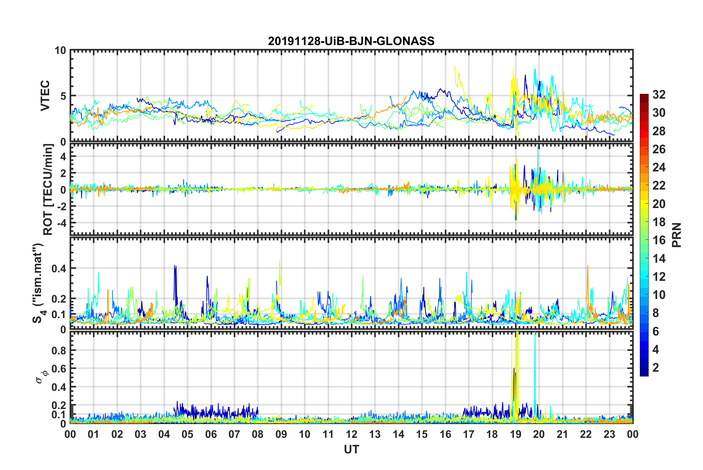The width and height of the screenshot is (703, 470).
Task: Click the S4 ("ism.mat") axis label
Action: pos(39,283)
